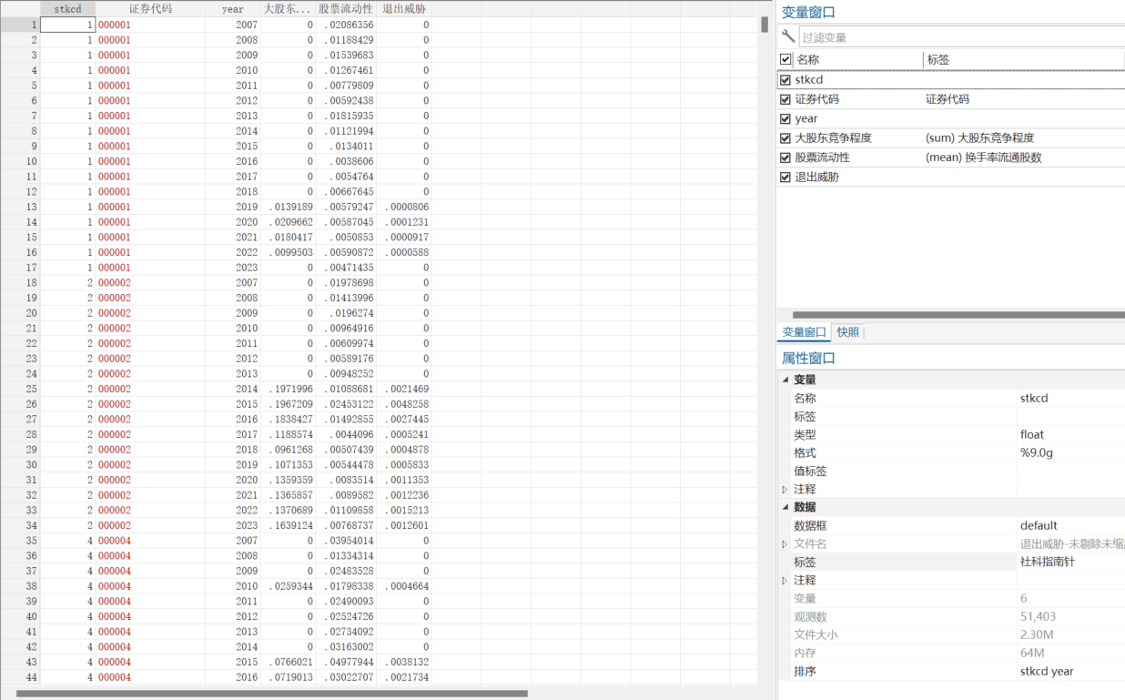Expand the 文件名 property row
The height and width of the screenshot is (700, 1125).
(x=785, y=543)
